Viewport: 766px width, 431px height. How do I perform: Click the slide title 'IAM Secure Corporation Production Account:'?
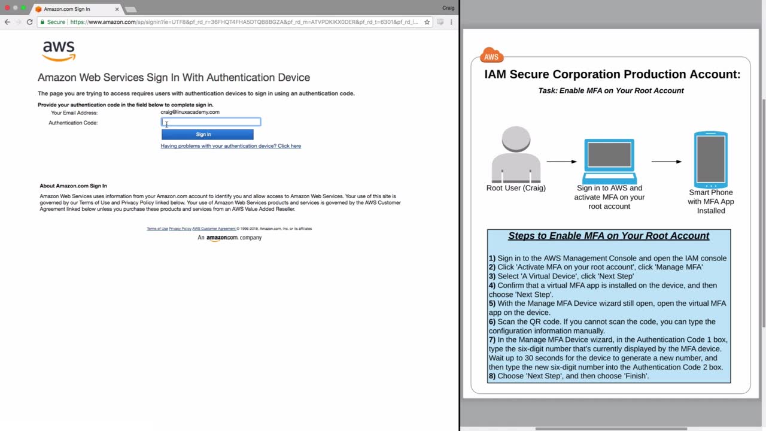612,74
